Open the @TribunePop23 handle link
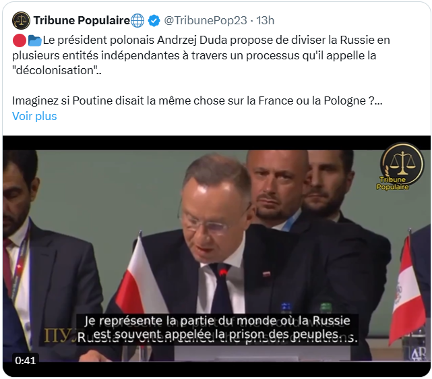432x379 pixels. (x=206, y=20)
